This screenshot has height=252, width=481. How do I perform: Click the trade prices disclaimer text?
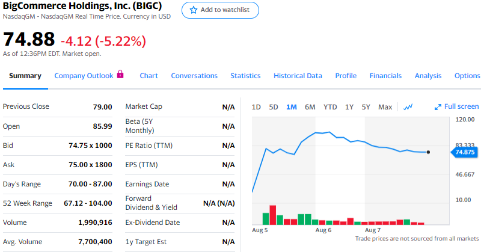417,239
